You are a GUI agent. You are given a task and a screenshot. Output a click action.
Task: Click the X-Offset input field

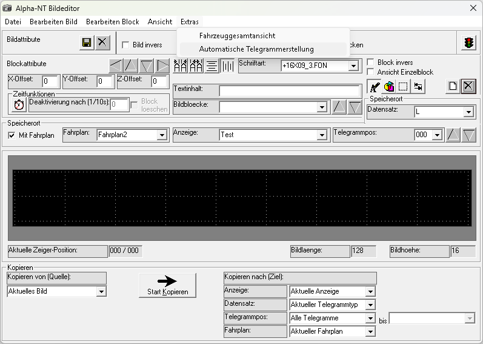[x=50, y=81]
